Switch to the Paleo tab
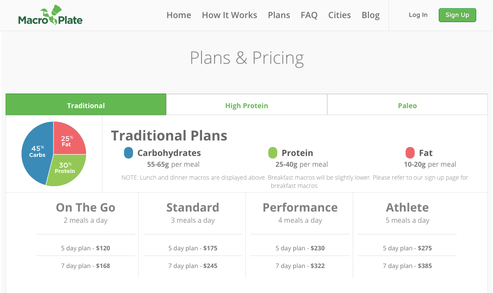Viewport: 493px width, 293px height. 407,106
